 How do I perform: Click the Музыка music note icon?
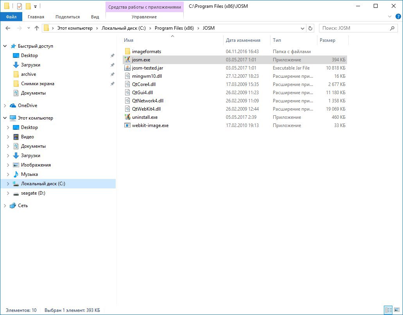click(16, 174)
